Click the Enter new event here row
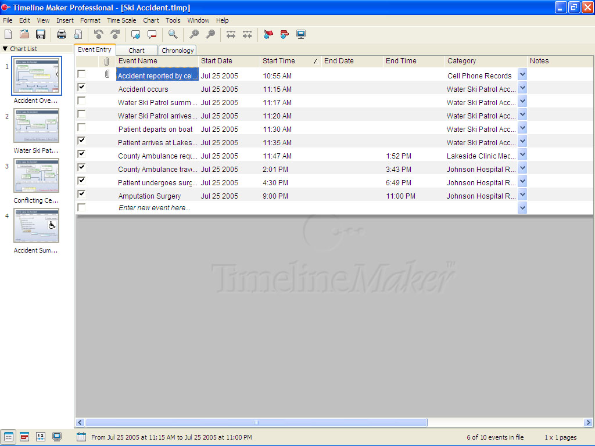595x446 pixels. click(x=155, y=207)
